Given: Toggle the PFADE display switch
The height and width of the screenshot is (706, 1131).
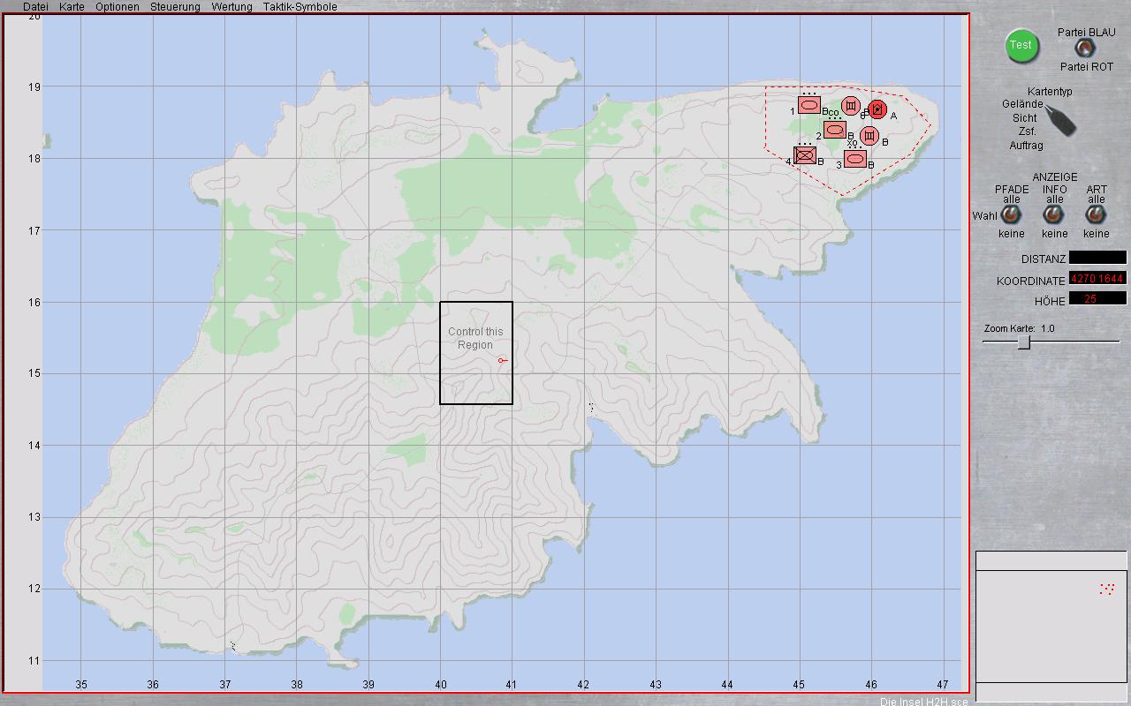Looking at the screenshot, I should [x=1011, y=215].
